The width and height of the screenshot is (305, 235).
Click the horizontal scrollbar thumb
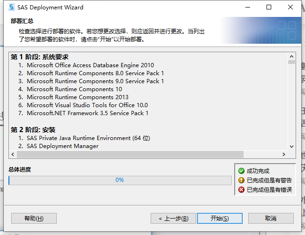pos(130,154)
